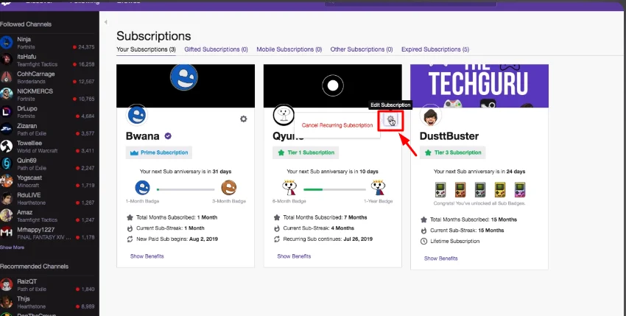Click Followed Channels heading

pos(26,24)
